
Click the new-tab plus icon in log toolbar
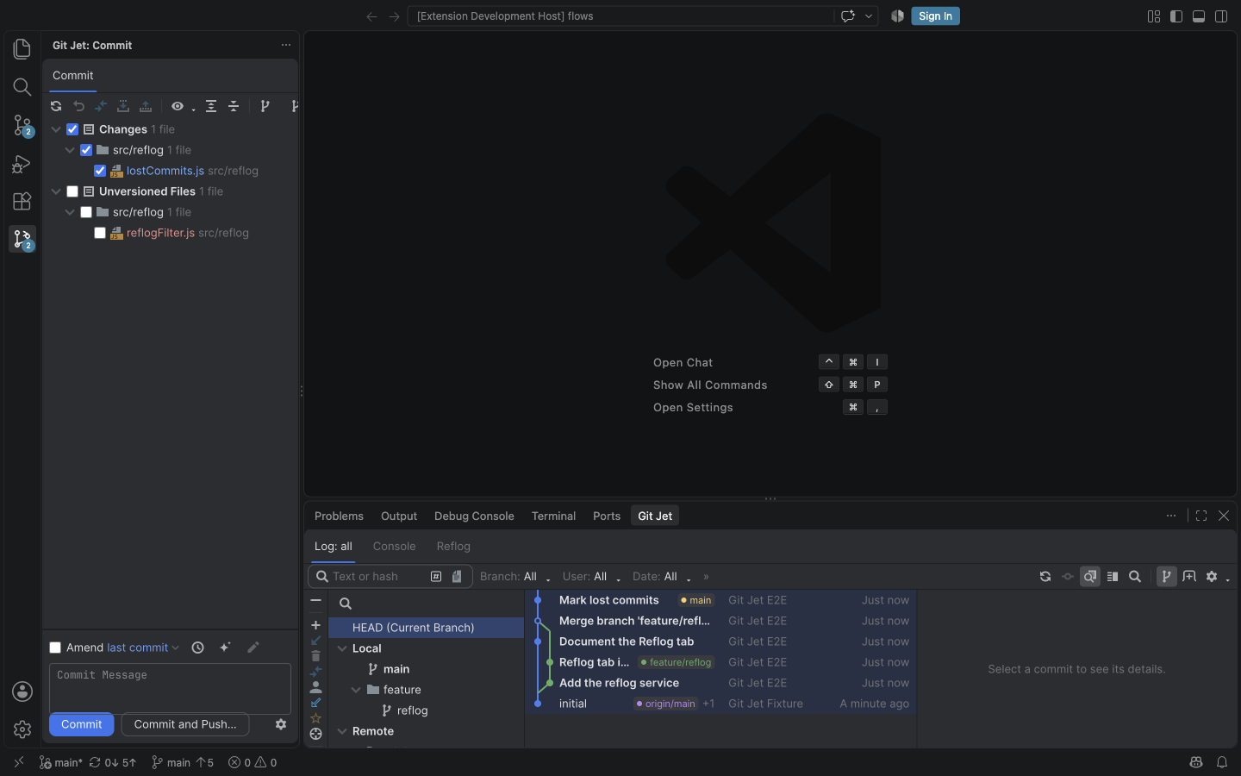pos(1189,577)
